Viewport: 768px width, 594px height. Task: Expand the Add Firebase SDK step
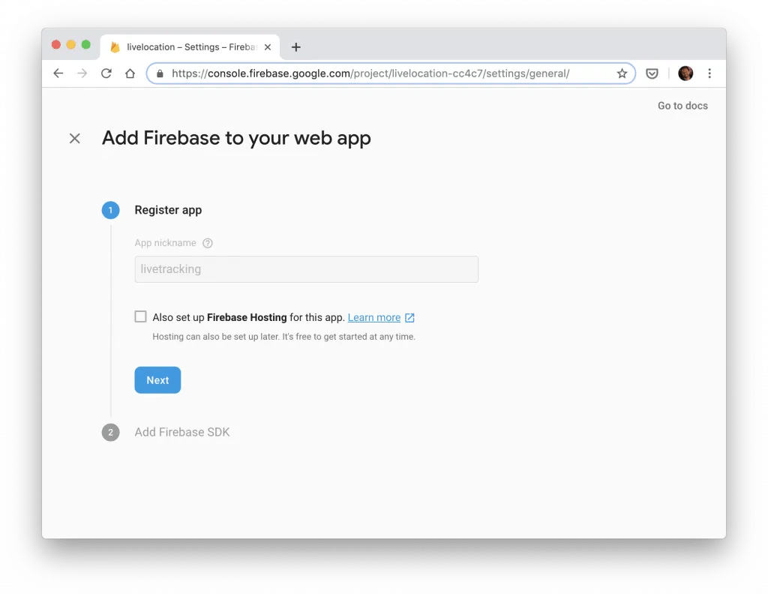click(x=182, y=432)
